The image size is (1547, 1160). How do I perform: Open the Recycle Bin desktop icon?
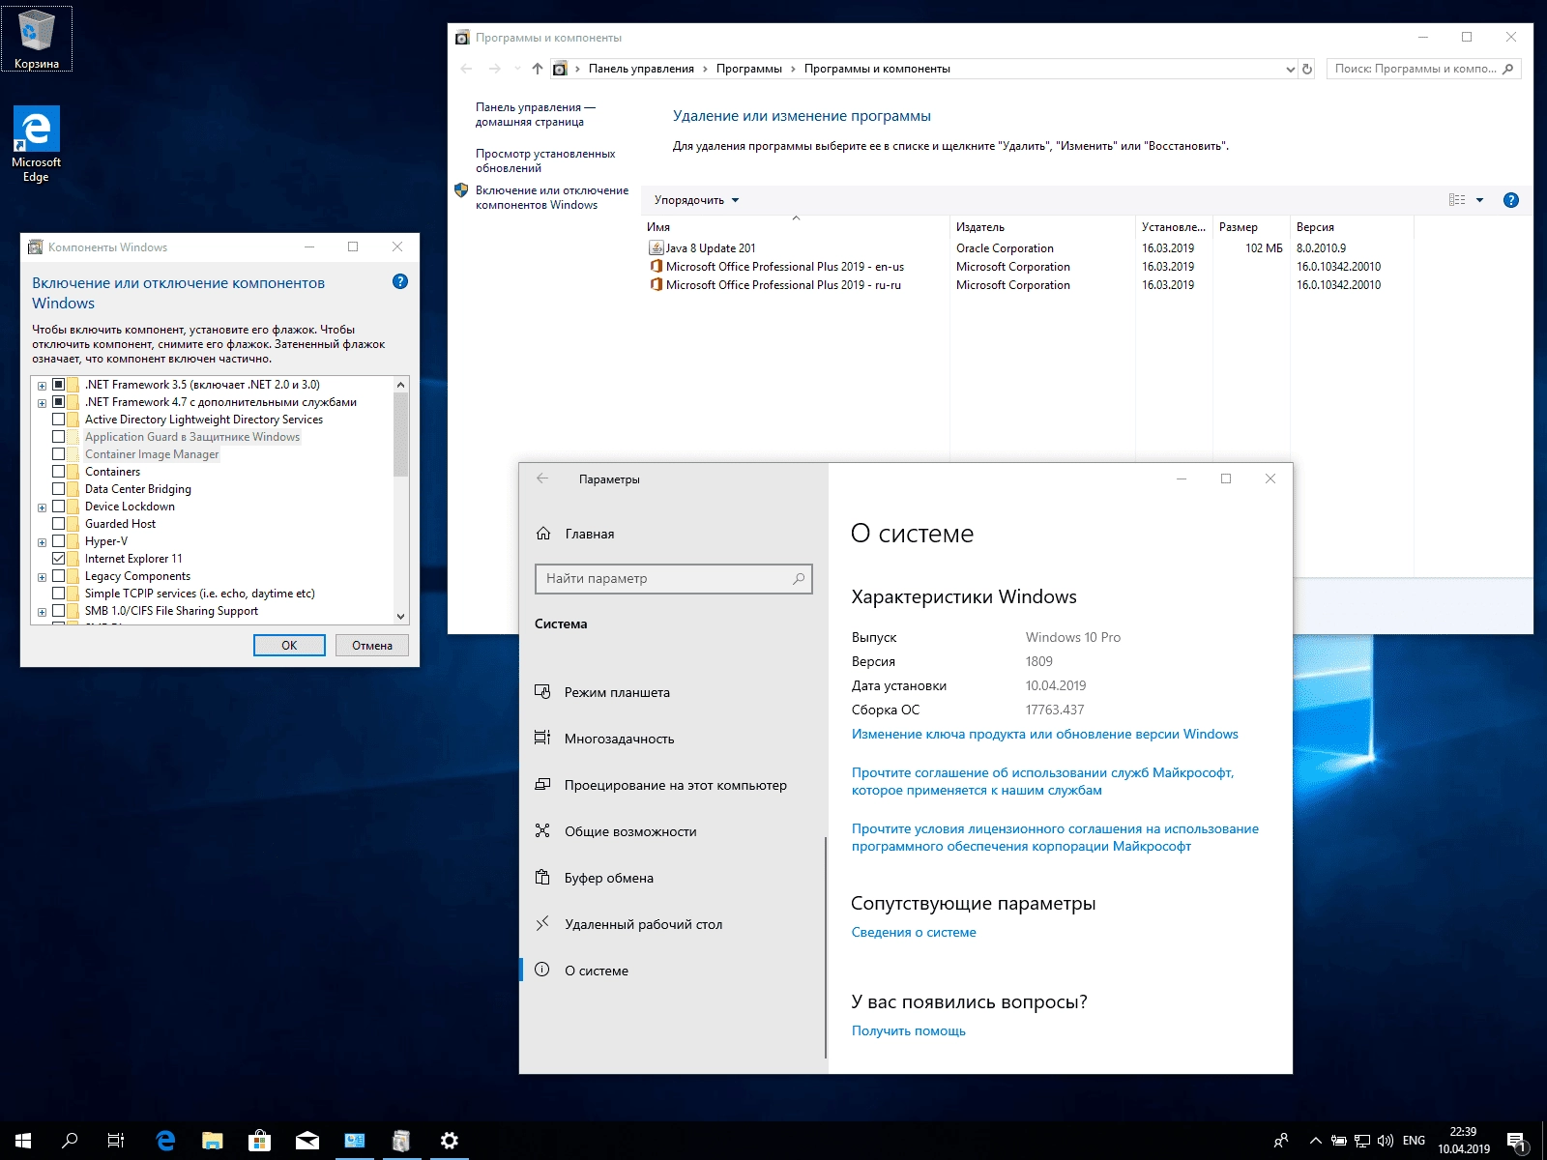pyautogui.click(x=37, y=39)
